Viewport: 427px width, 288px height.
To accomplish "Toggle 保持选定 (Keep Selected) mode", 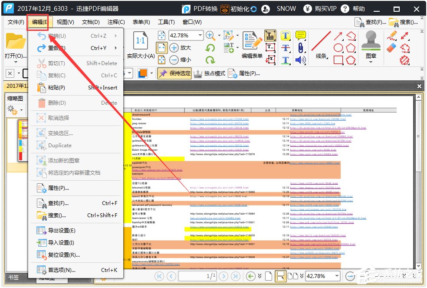I will (x=174, y=73).
